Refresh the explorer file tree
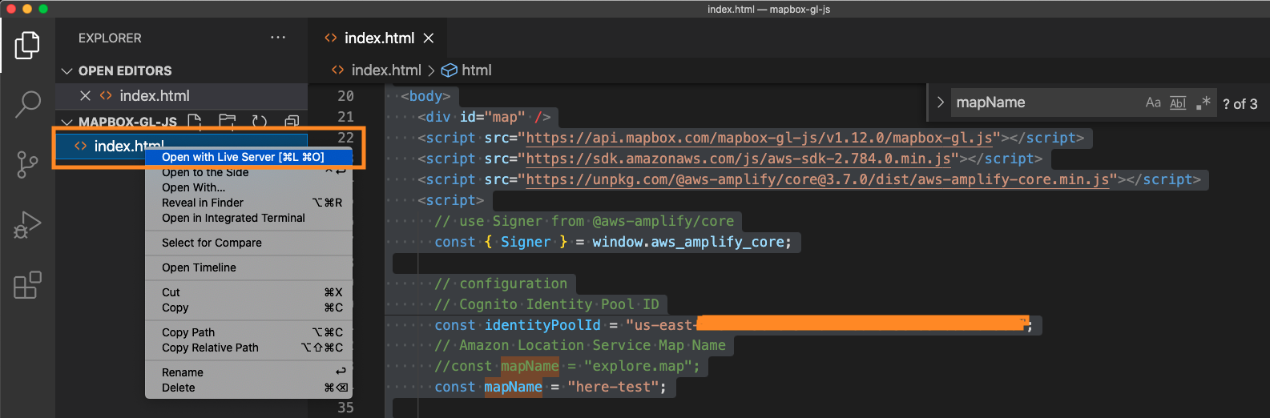Image resolution: width=1270 pixels, height=418 pixels. (260, 122)
